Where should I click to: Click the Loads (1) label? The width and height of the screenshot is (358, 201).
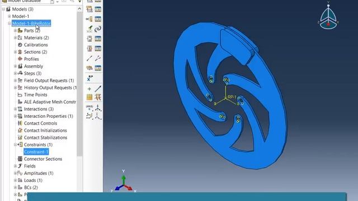(33, 180)
